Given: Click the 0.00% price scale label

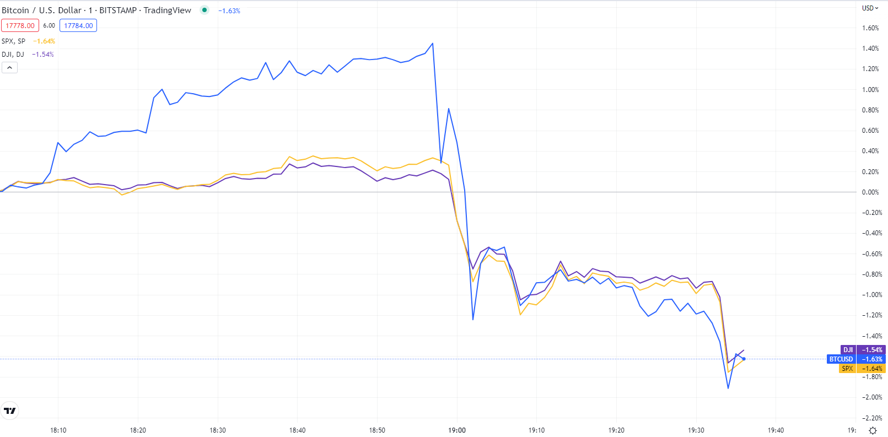Looking at the screenshot, I should (870, 192).
